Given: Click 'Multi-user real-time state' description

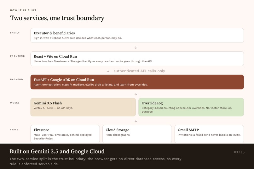Looking at the screenshot, I should (62, 137).
